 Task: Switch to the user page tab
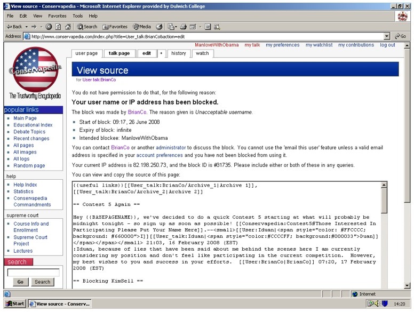point(86,53)
